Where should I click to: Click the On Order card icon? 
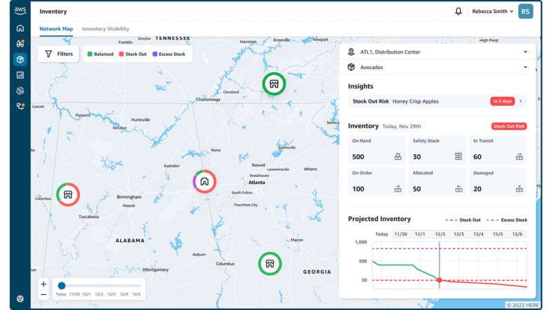398,189
